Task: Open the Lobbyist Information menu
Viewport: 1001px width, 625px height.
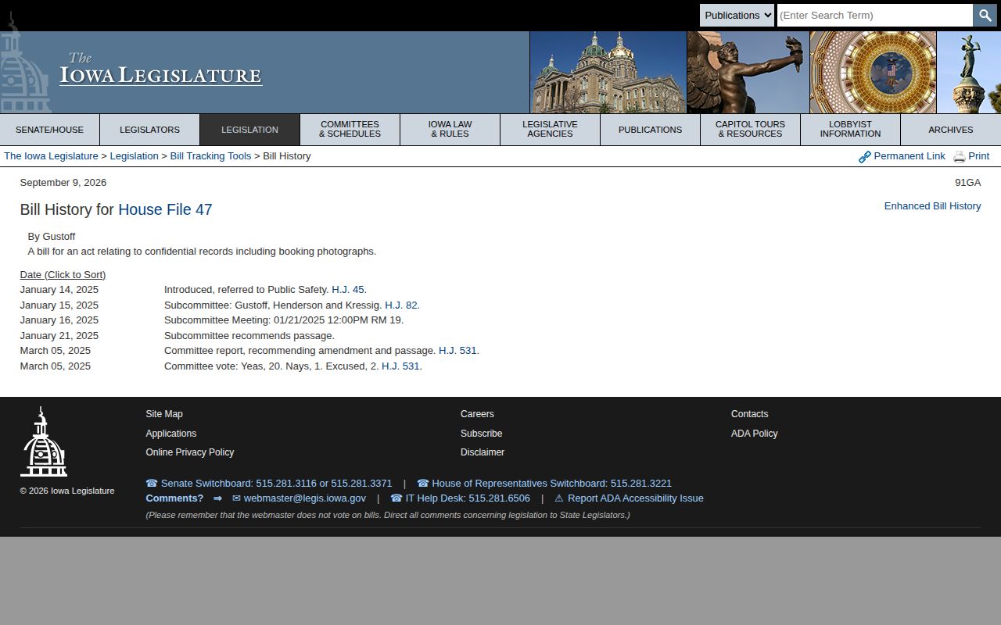Action: 850,130
